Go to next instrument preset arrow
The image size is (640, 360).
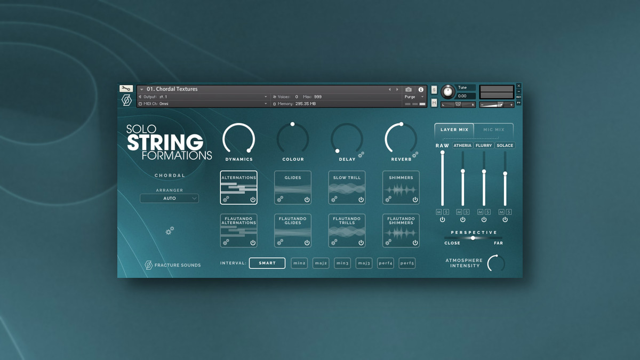click(397, 90)
